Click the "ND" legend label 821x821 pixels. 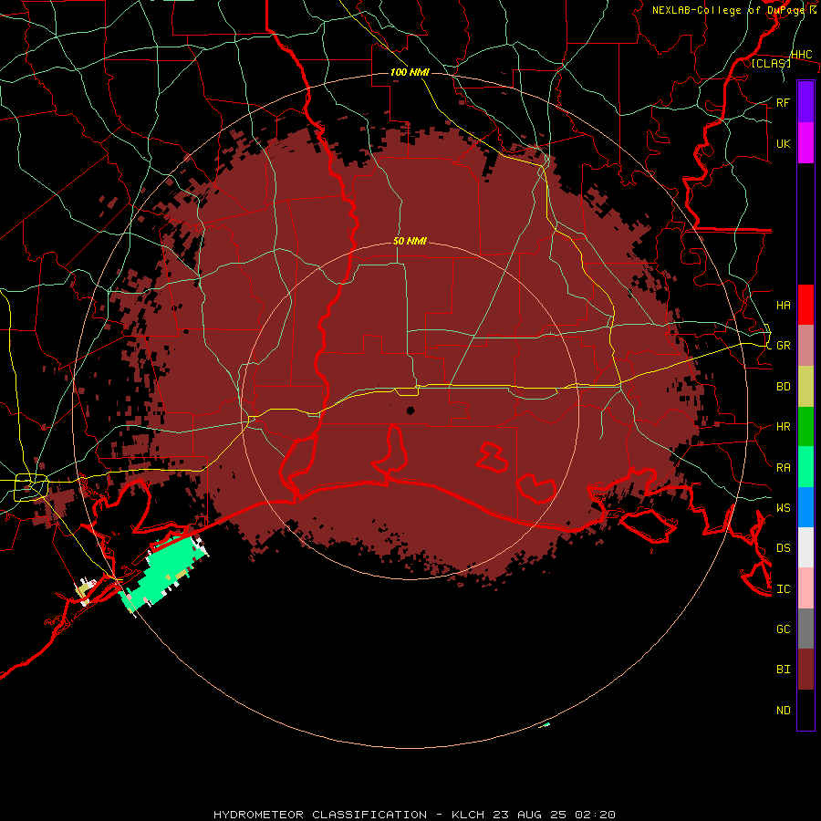[783, 711]
